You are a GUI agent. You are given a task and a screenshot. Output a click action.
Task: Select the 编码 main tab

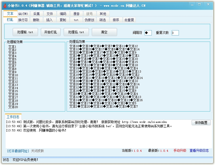[63, 14]
